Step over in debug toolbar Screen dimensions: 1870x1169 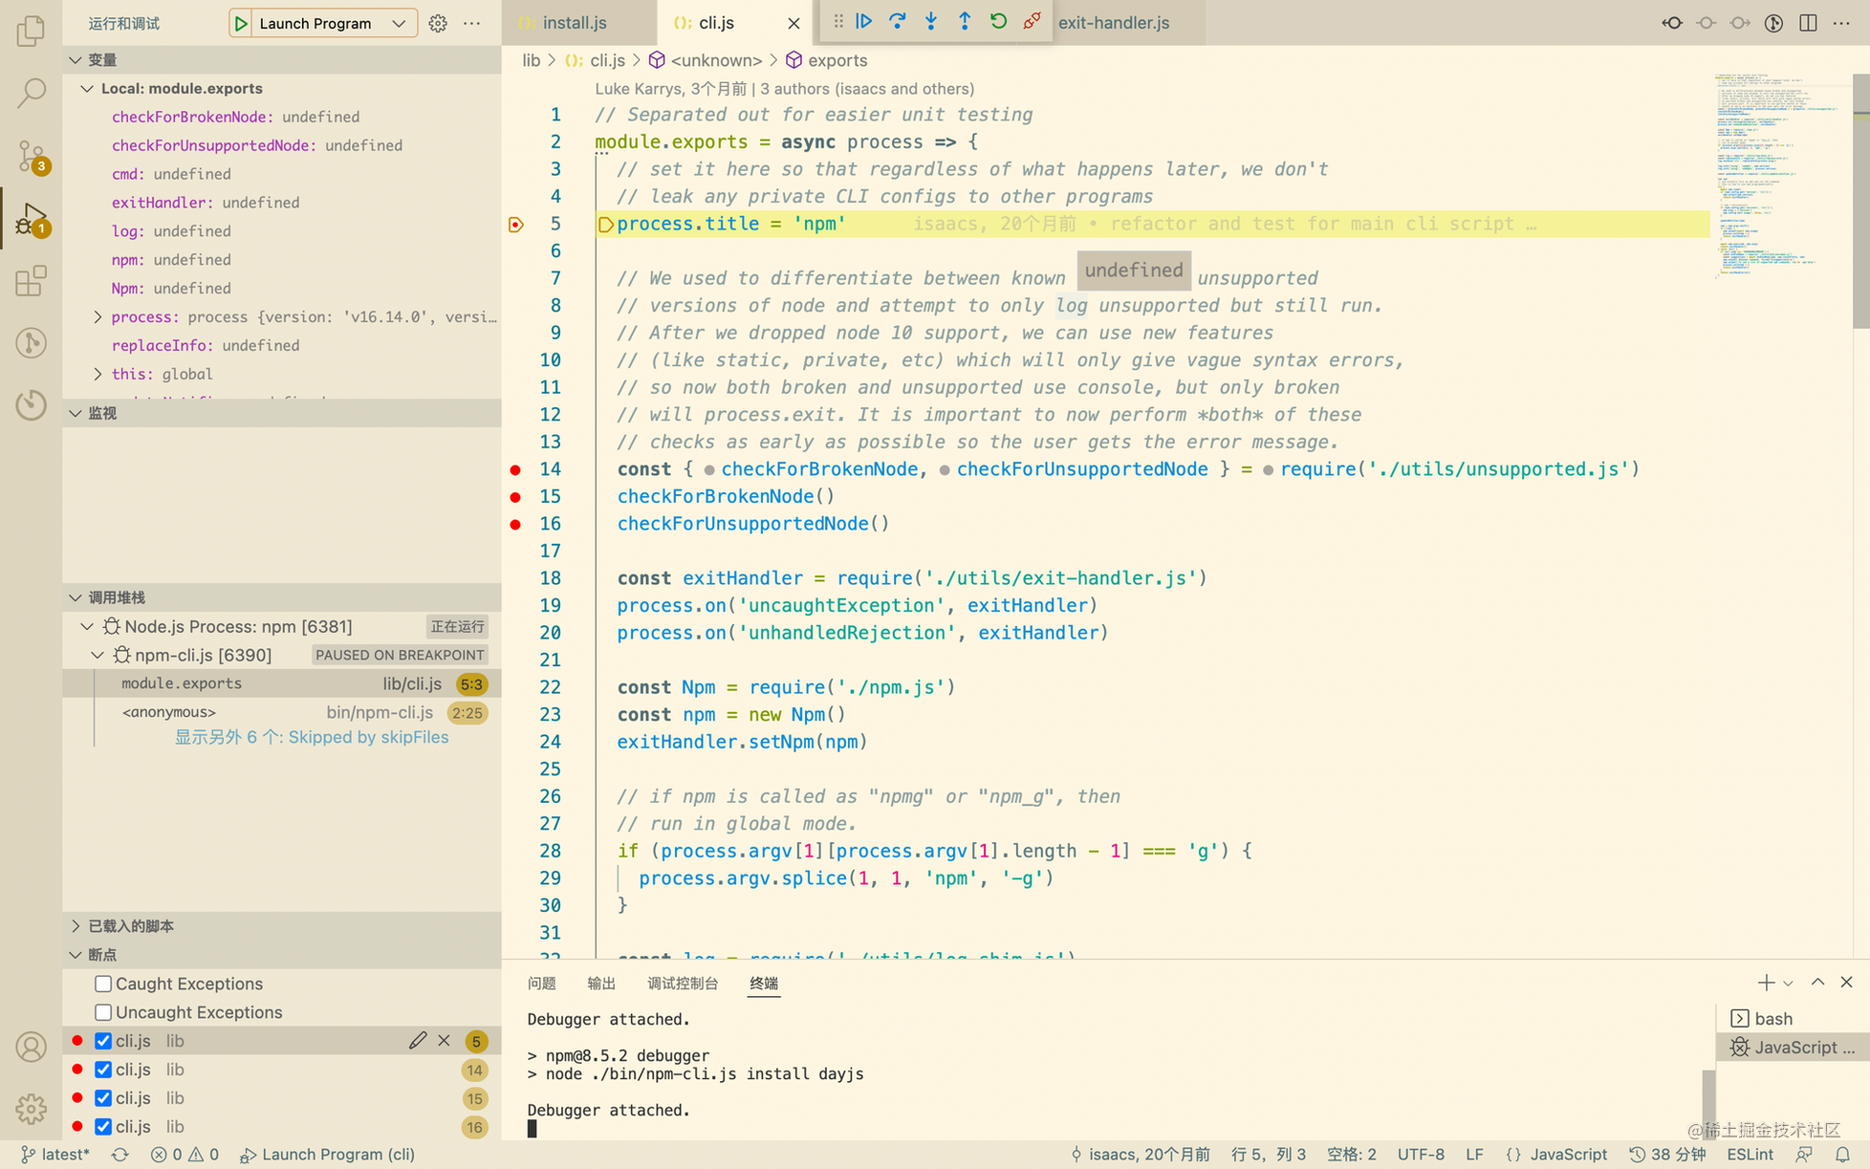pos(898,21)
